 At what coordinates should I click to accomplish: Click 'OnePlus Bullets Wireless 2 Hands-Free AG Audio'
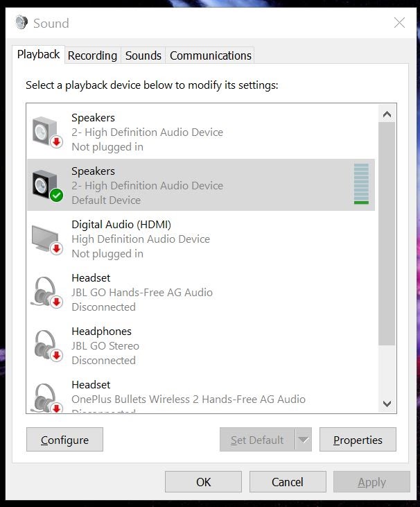coord(189,399)
